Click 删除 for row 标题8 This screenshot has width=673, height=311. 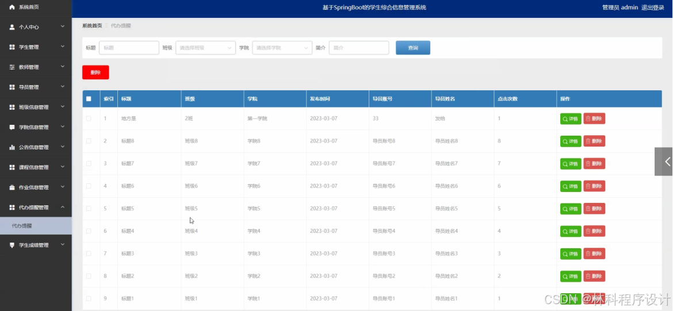(594, 141)
